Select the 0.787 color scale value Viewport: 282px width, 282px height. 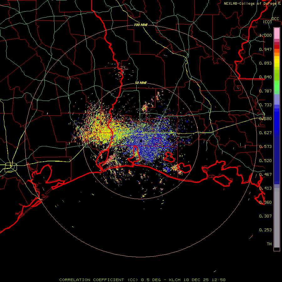pyautogui.click(x=265, y=91)
